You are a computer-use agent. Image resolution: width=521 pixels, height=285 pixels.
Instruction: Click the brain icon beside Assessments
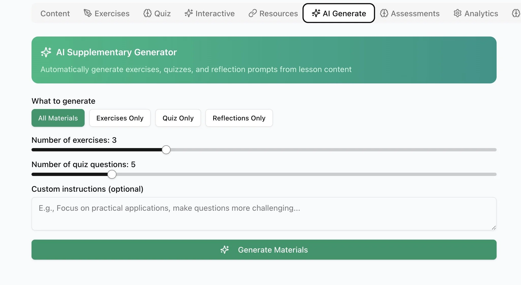pyautogui.click(x=384, y=13)
